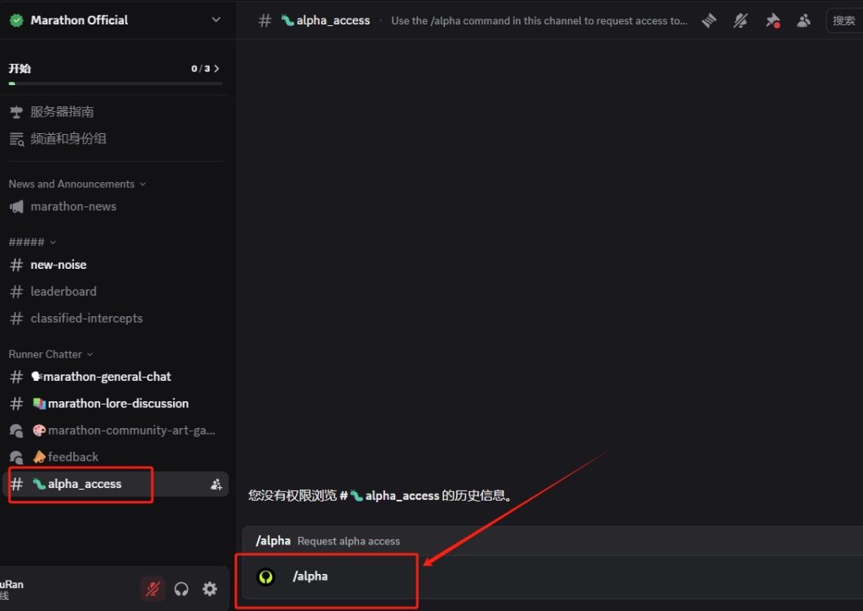Click the channel topic text in header
This screenshot has height=611, width=863.
539,21
